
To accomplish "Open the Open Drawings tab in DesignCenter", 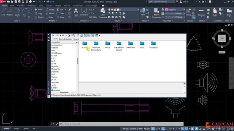I will tap(65, 39).
